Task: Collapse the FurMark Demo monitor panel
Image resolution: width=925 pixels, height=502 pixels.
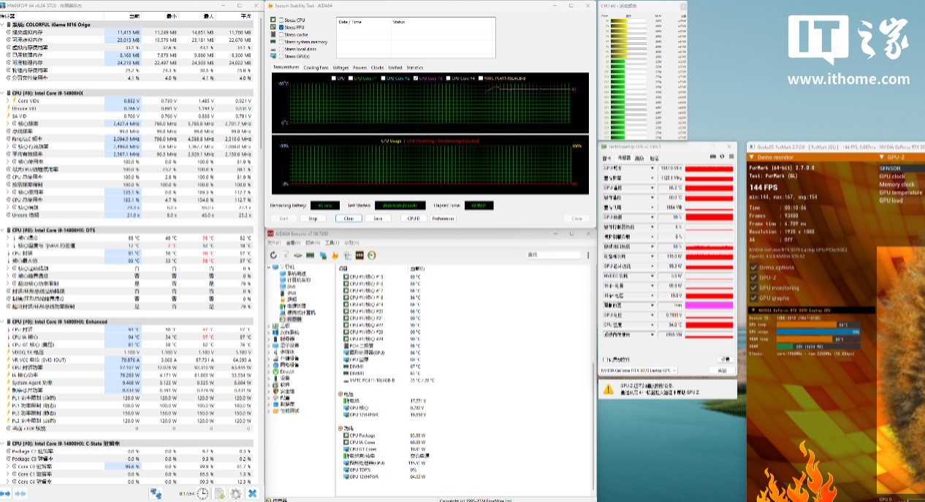Action: point(753,157)
